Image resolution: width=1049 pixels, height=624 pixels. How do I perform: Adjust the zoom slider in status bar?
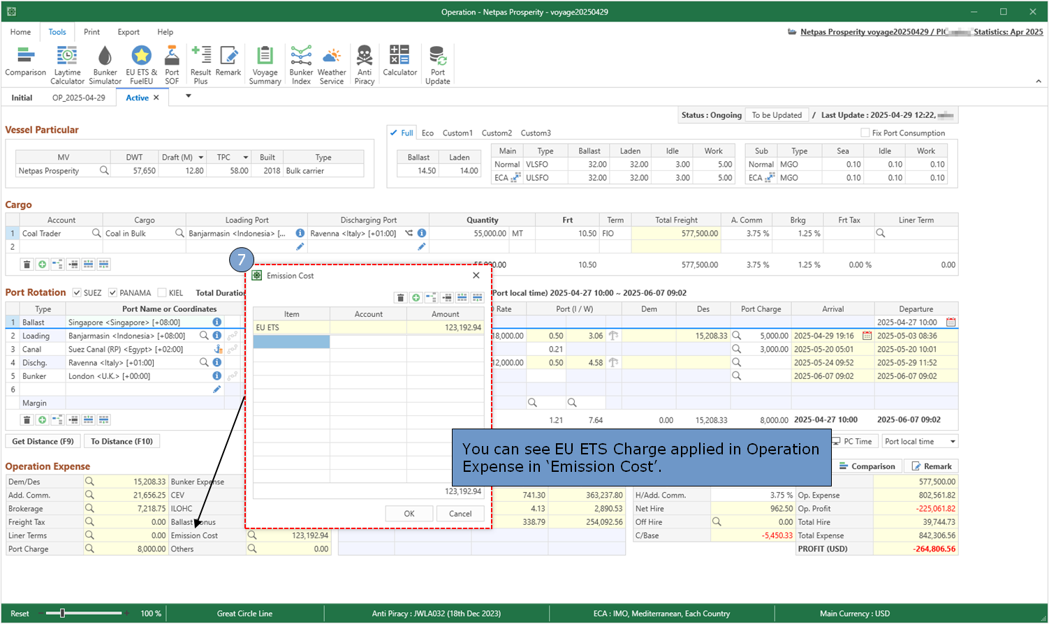[x=63, y=614]
